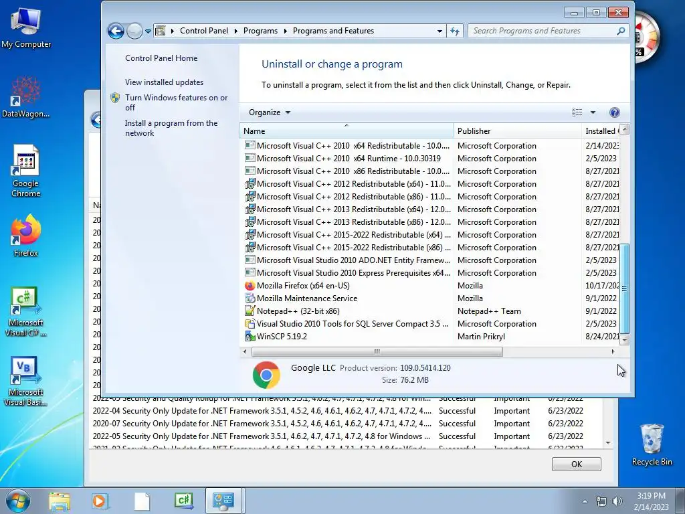The height and width of the screenshot is (514, 685).
Task: Open View installed updates link
Action: pos(165,82)
